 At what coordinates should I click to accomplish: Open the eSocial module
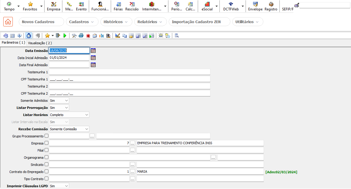coord(207,6)
